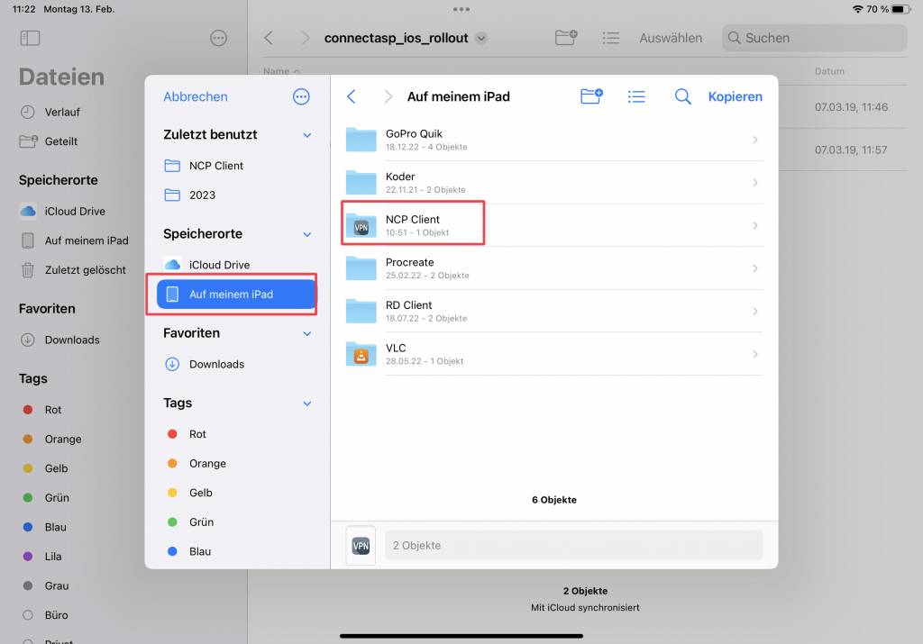
Task: Collapse the Tags section in dialog
Action: pos(306,404)
